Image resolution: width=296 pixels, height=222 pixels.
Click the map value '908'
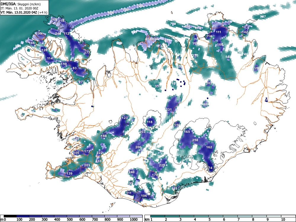(x=119, y=43)
